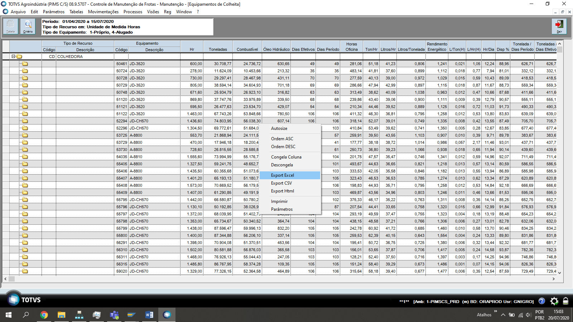
Task: Click the network diagram app on taskbar
Action: click(79, 315)
